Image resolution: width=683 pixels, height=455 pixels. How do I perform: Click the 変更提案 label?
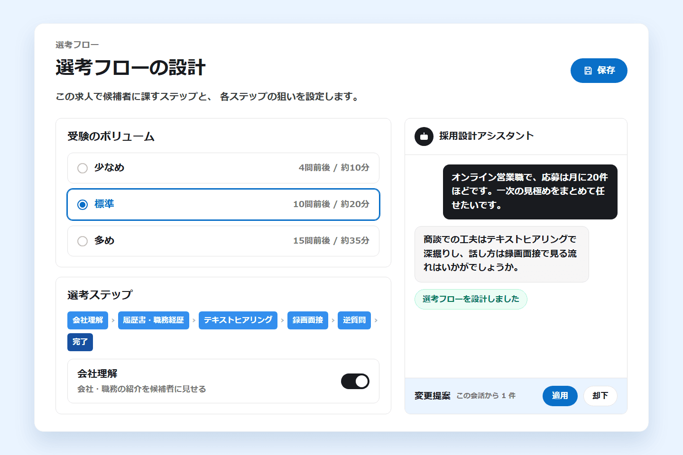tap(433, 396)
